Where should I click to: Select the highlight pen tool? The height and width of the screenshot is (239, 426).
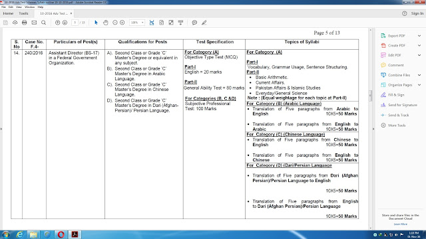point(204,23)
